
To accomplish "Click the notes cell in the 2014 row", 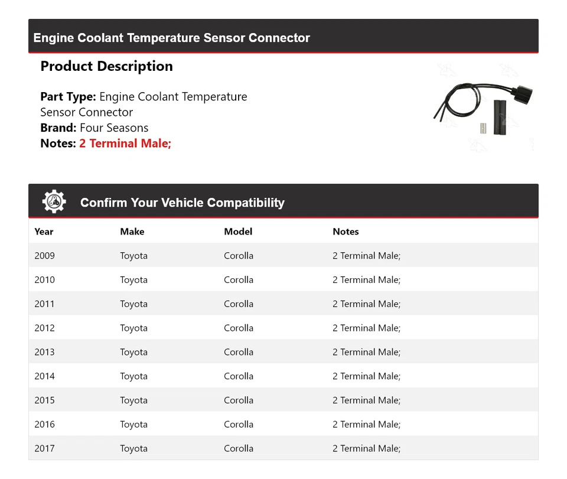I will [366, 376].
